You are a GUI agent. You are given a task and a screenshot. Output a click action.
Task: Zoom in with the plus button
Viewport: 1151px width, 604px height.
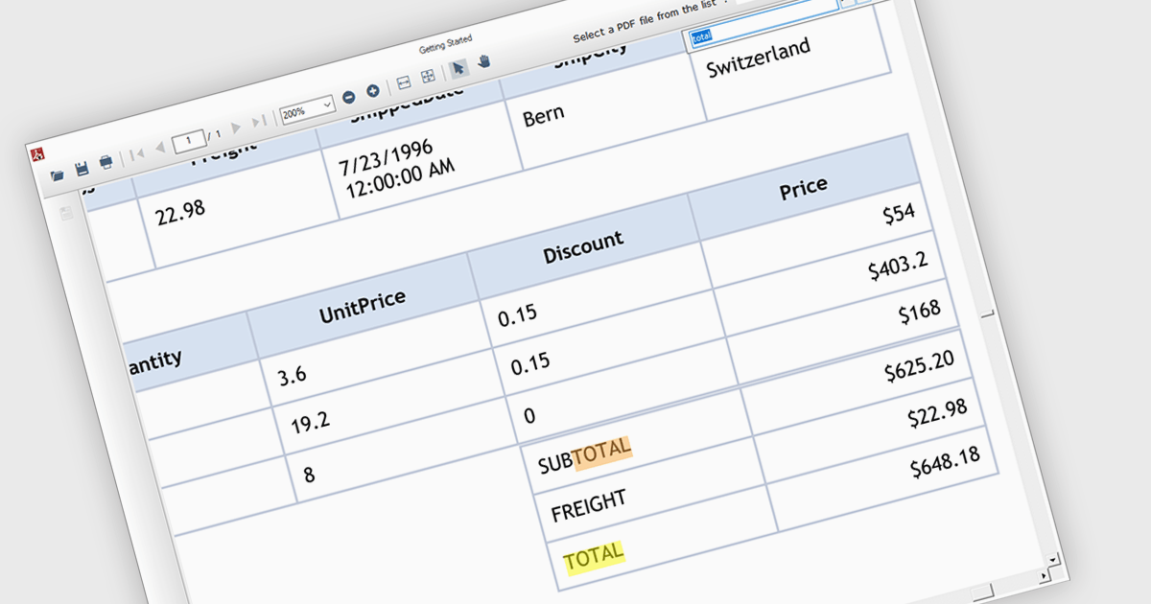pyautogui.click(x=372, y=91)
